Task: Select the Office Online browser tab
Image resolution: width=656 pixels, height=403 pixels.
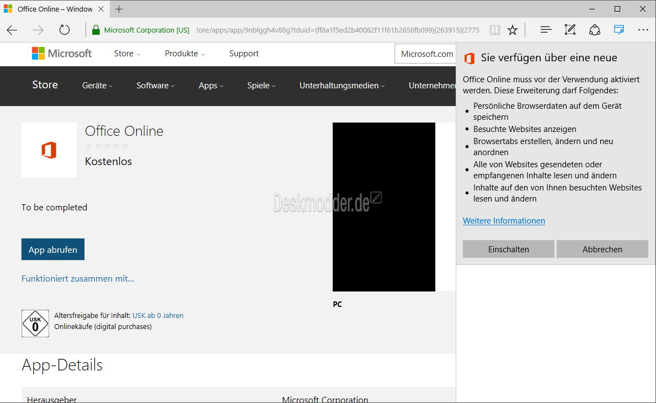Action: pyautogui.click(x=55, y=9)
